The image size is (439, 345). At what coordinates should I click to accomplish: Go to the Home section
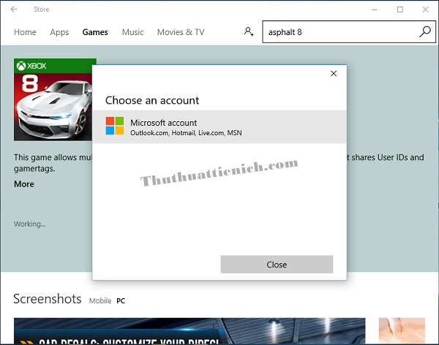pyautogui.click(x=25, y=32)
